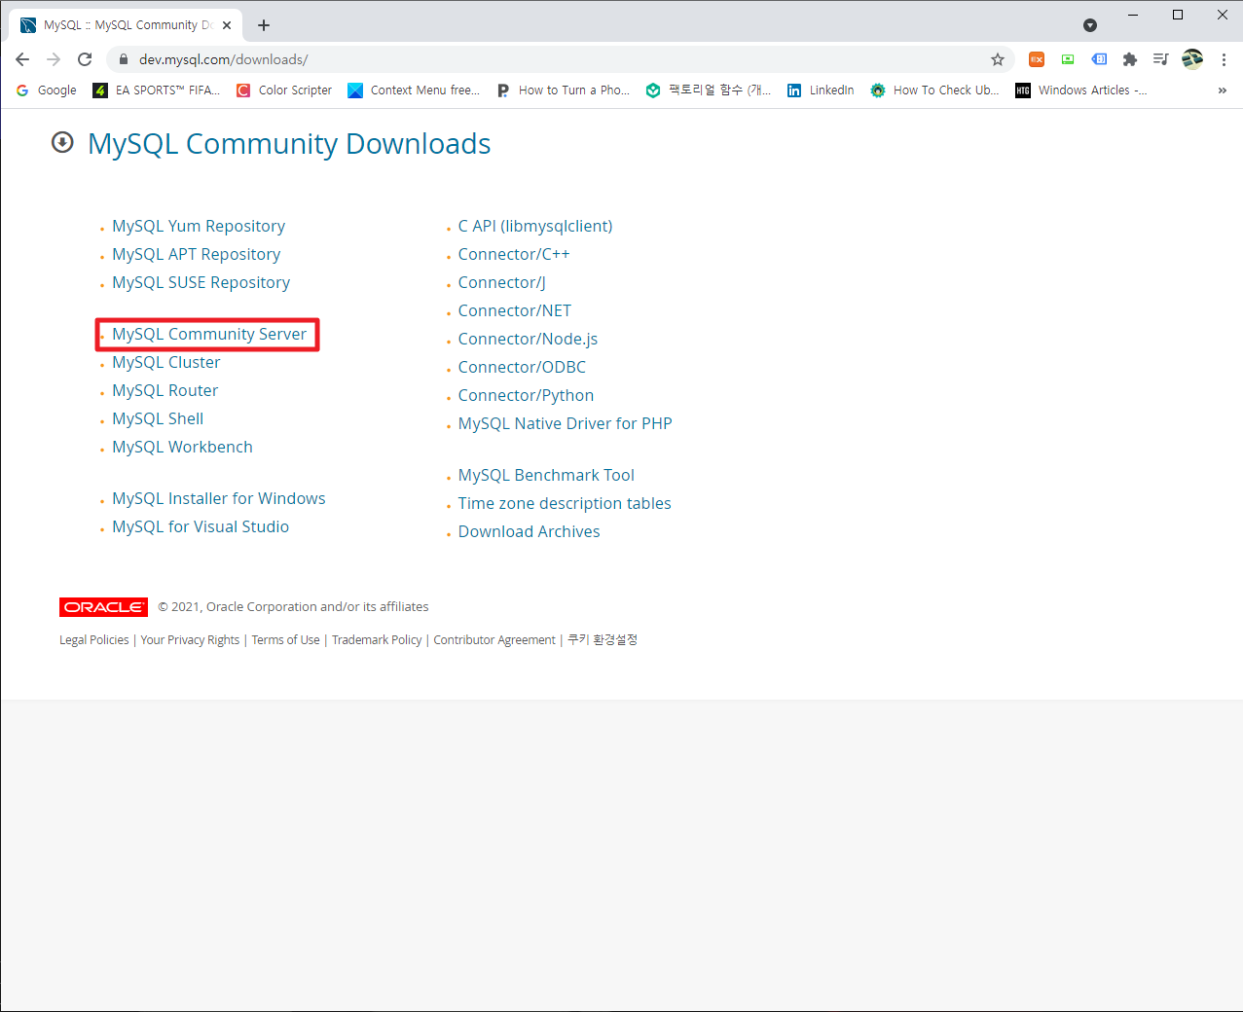This screenshot has width=1243, height=1012.
Task: Open MySQL Community Server link
Action: point(209,334)
